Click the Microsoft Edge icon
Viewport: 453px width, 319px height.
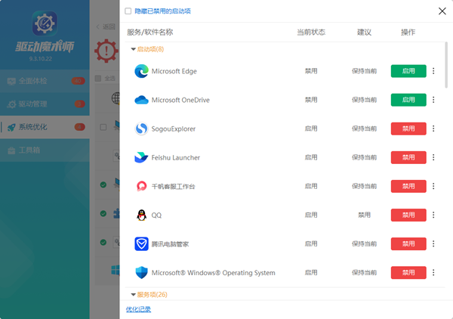tap(142, 71)
